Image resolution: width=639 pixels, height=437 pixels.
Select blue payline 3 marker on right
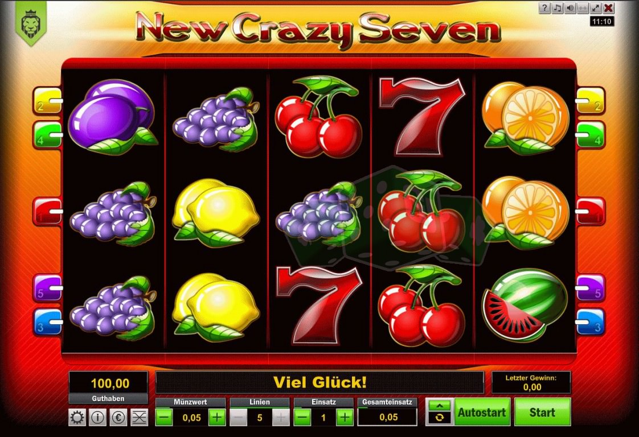click(x=591, y=321)
